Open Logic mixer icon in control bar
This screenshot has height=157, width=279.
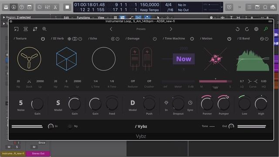[48, 7]
